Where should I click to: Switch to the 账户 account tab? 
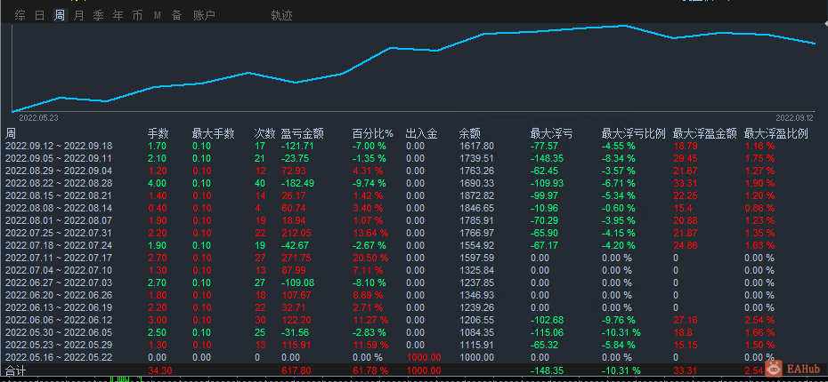205,16
